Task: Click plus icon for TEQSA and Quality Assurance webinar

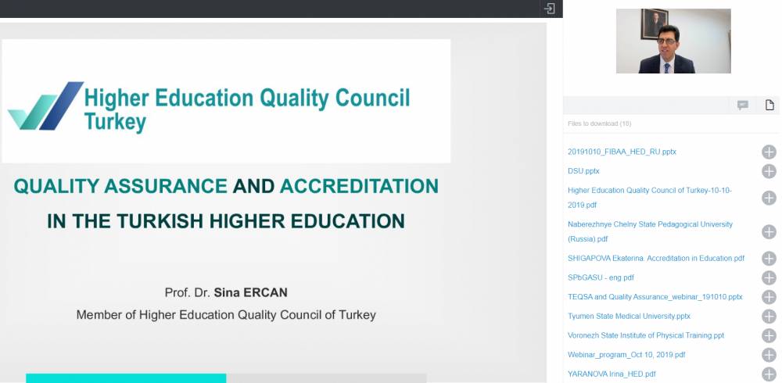Action: click(769, 297)
